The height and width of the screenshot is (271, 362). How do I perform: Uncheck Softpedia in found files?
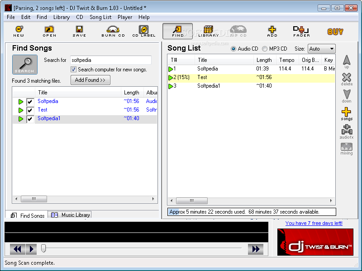[x=30, y=102]
